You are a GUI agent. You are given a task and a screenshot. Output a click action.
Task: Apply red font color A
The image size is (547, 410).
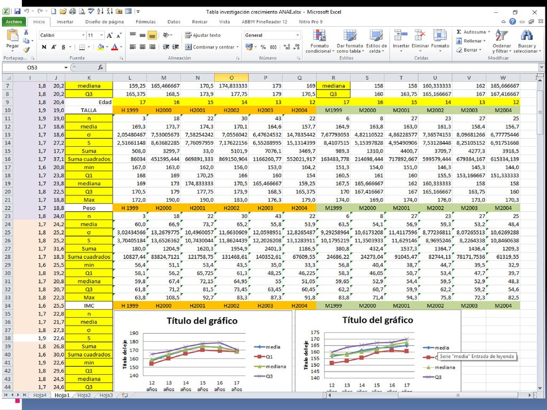[x=114, y=47]
